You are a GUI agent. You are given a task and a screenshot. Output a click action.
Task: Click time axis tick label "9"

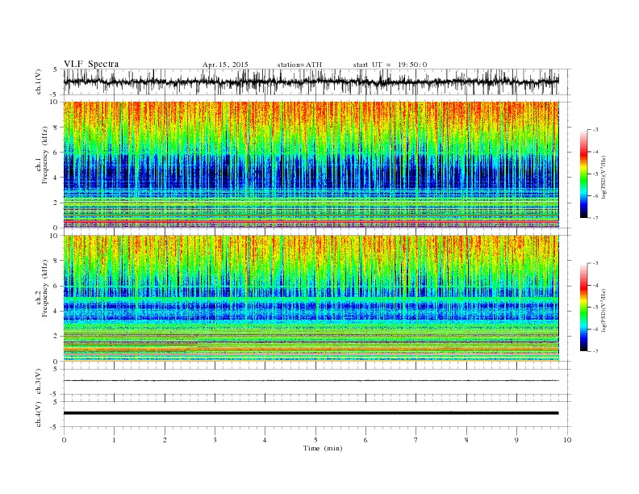click(516, 440)
